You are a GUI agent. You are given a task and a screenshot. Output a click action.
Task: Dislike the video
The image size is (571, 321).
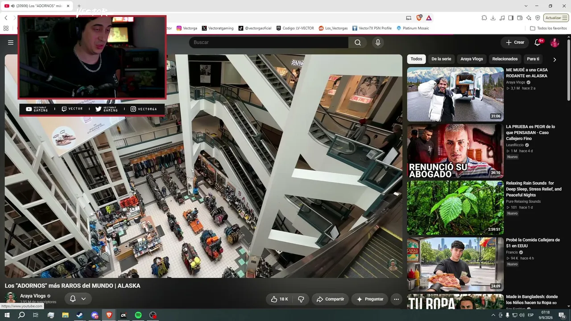(x=301, y=299)
